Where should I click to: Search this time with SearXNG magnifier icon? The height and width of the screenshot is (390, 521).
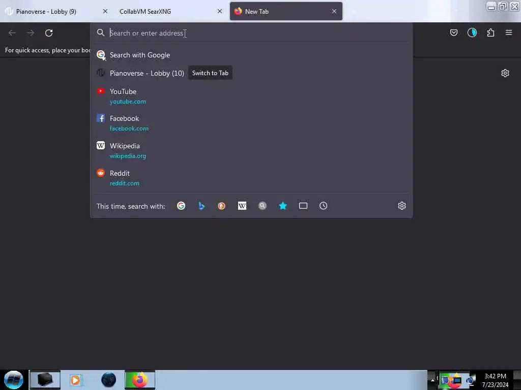pyautogui.click(x=263, y=206)
